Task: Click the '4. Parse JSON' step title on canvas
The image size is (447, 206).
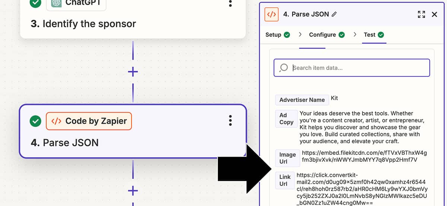Action: [x=65, y=143]
